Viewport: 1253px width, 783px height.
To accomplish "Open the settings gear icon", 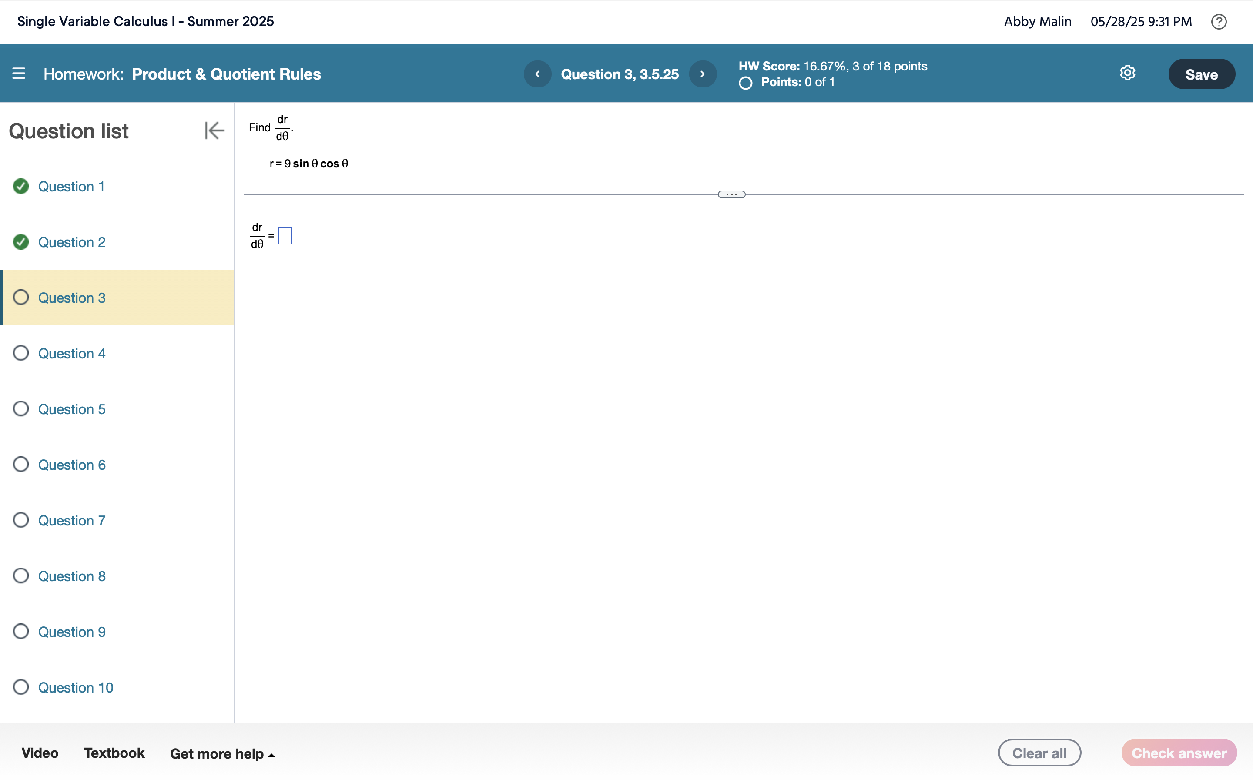I will click(1127, 73).
